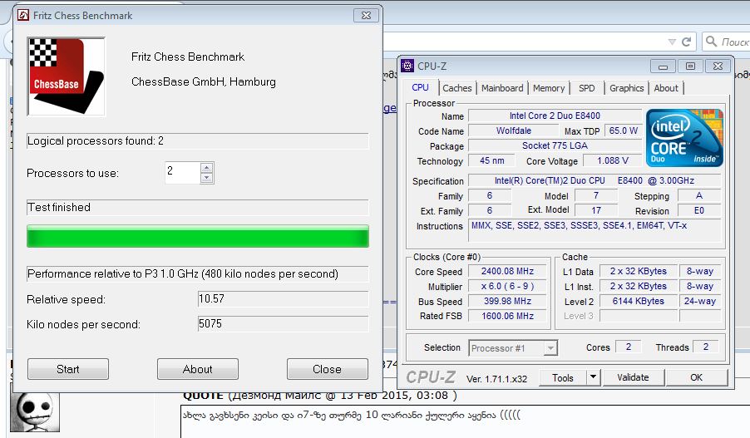Click the Ext. Model value 17
The width and height of the screenshot is (750, 438).
(x=596, y=210)
